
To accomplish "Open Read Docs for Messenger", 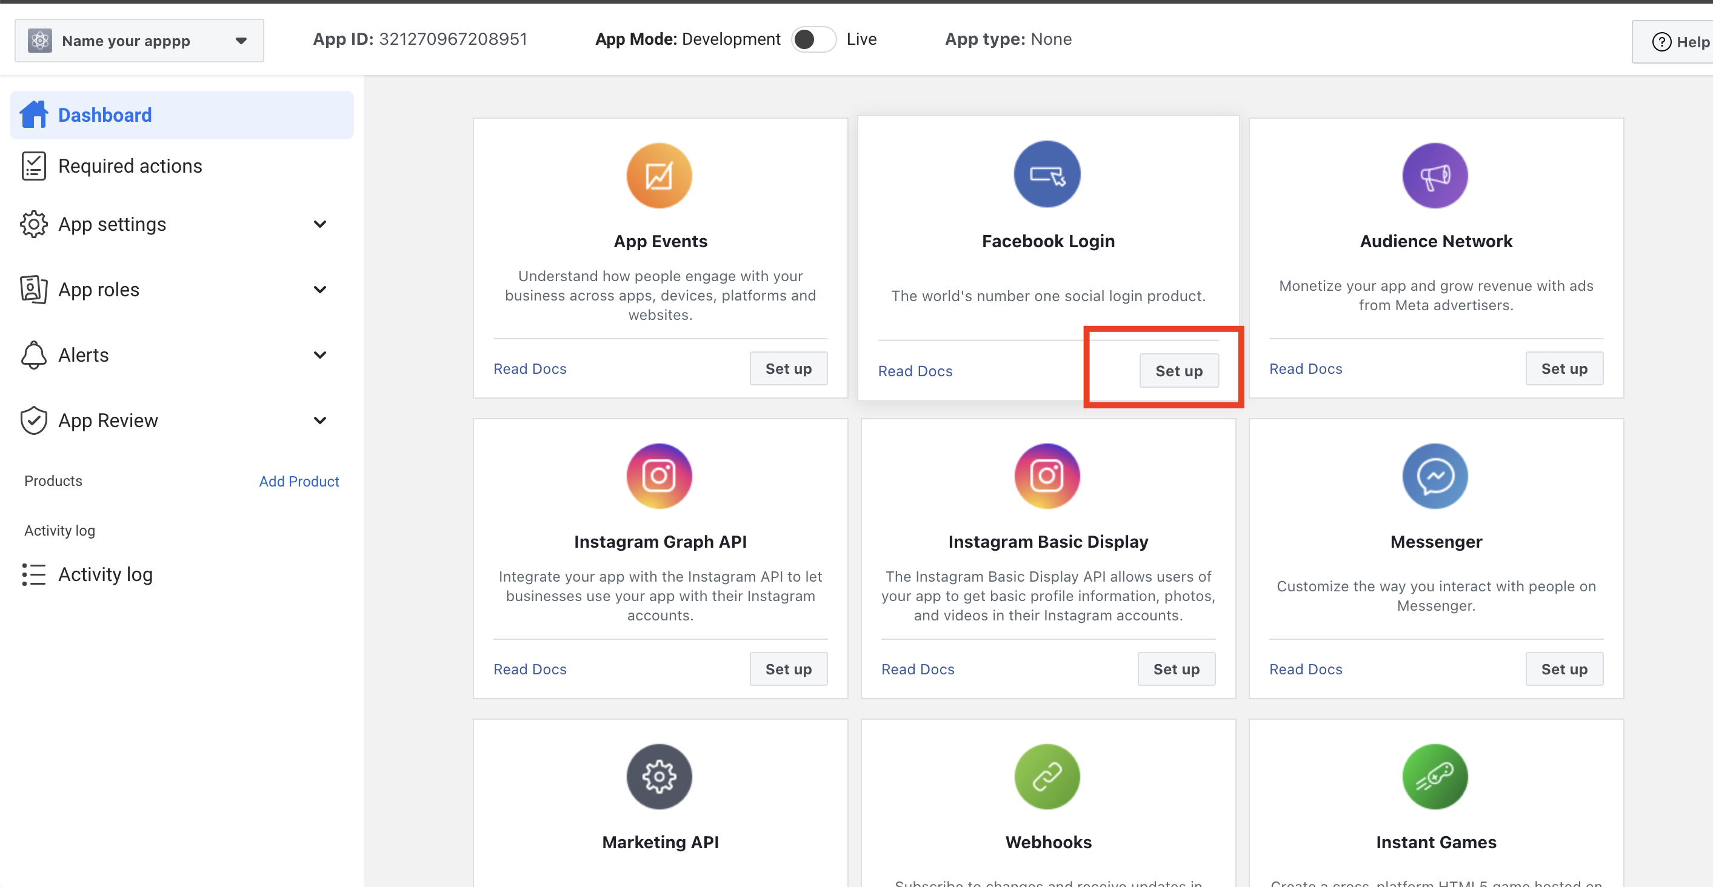I will pos(1306,669).
